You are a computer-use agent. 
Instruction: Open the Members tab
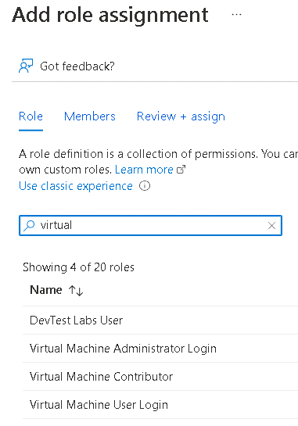tap(90, 116)
